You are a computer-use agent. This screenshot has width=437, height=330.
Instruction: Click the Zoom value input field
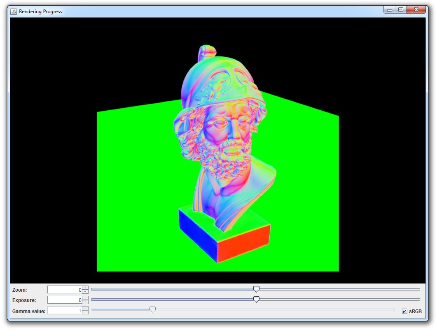[65, 290]
